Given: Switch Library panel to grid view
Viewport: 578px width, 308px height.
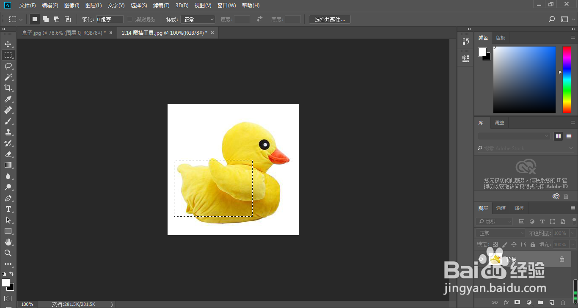Looking at the screenshot, I should 559,136.
